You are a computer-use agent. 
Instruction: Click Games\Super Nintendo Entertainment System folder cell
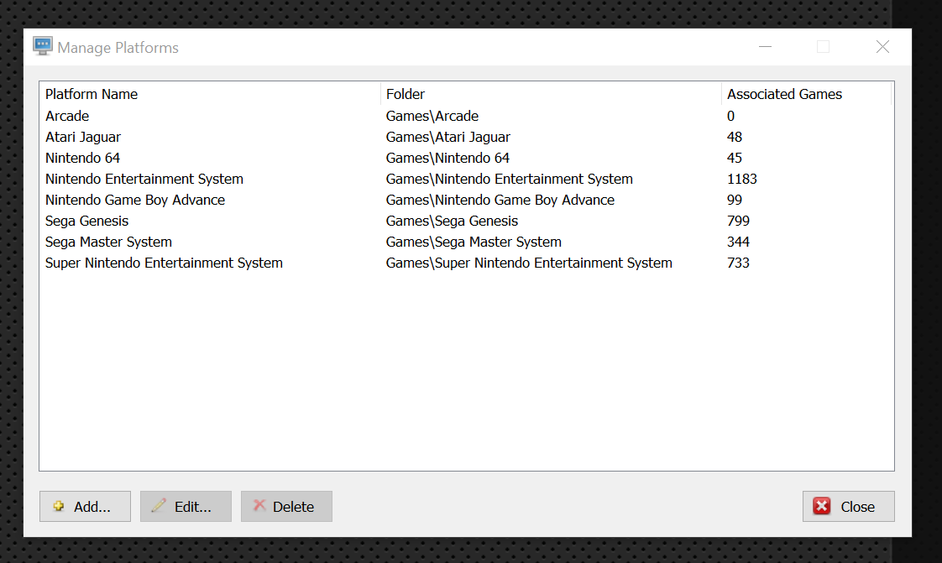click(x=529, y=263)
